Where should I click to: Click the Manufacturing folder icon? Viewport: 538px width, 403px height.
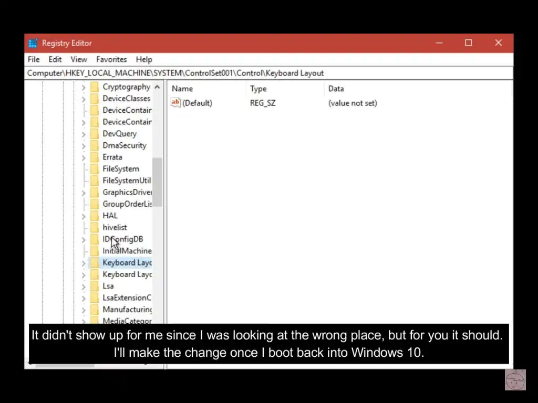[x=95, y=310]
